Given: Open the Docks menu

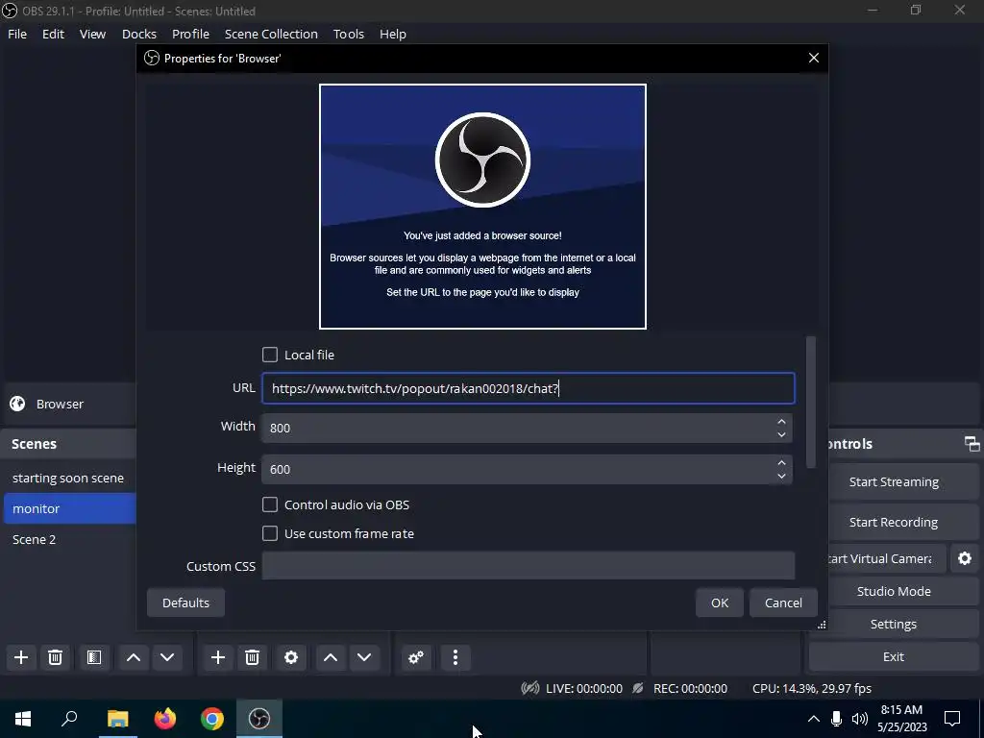Looking at the screenshot, I should click(x=138, y=34).
